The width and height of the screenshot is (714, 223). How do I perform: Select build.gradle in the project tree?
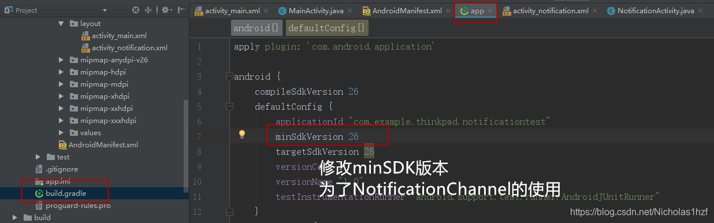(66, 194)
